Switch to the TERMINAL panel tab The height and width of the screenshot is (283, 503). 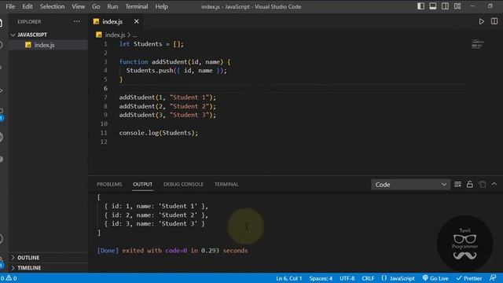pyautogui.click(x=226, y=184)
